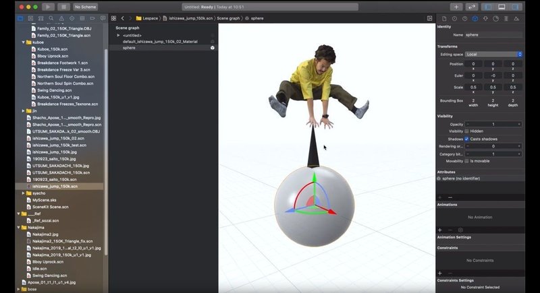Image resolution: width=540 pixels, height=293 pixels.
Task: Click the Stop button in toolbar
Action: [63, 7]
